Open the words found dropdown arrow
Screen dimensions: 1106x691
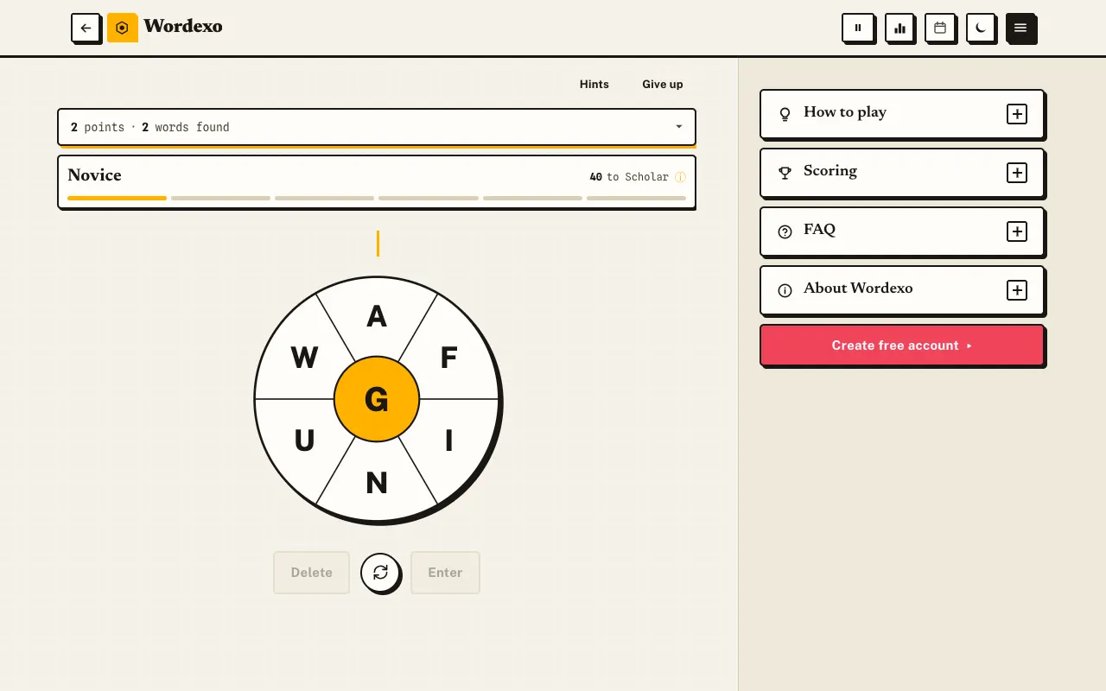(679, 127)
